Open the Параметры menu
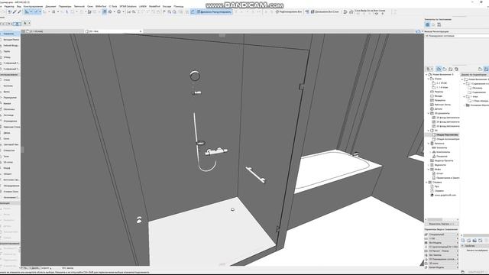This screenshot has width=489, height=275. (x=65, y=6)
